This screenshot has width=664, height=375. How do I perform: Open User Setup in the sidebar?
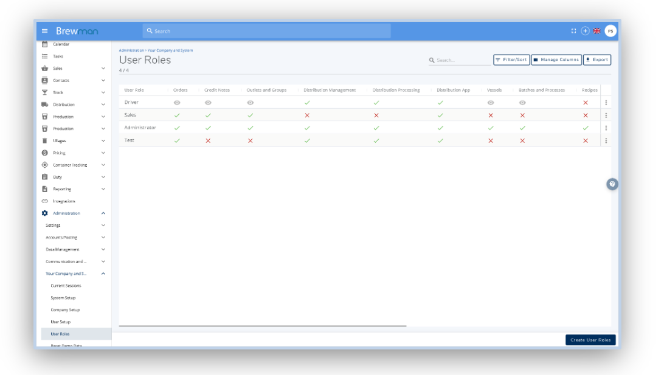pos(61,322)
